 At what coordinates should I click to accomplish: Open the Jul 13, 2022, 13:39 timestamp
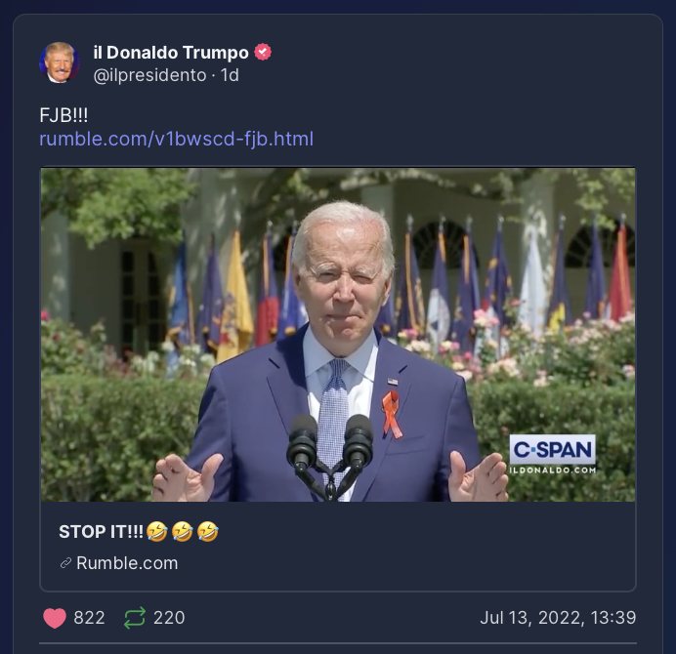[x=558, y=618]
